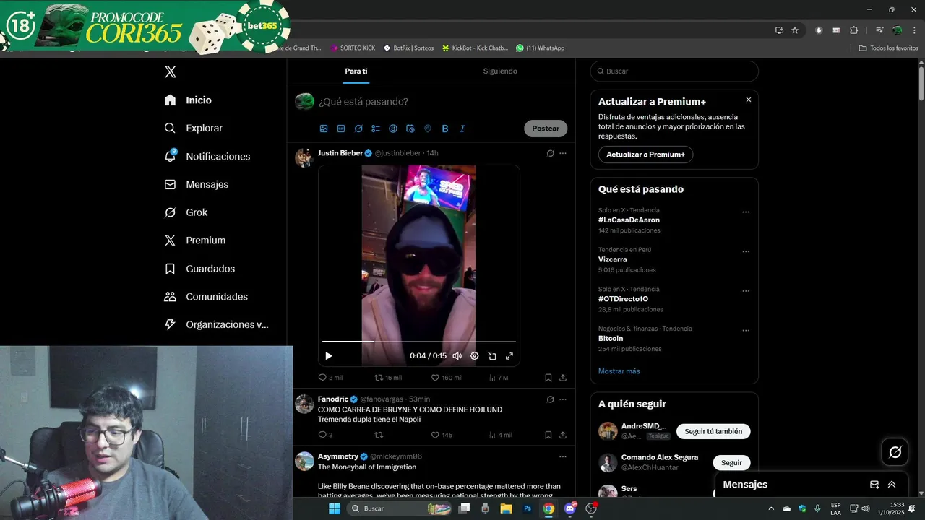This screenshot has height=520, width=925.
Task: Open Mensajes in the left sidebar
Action: point(196,184)
